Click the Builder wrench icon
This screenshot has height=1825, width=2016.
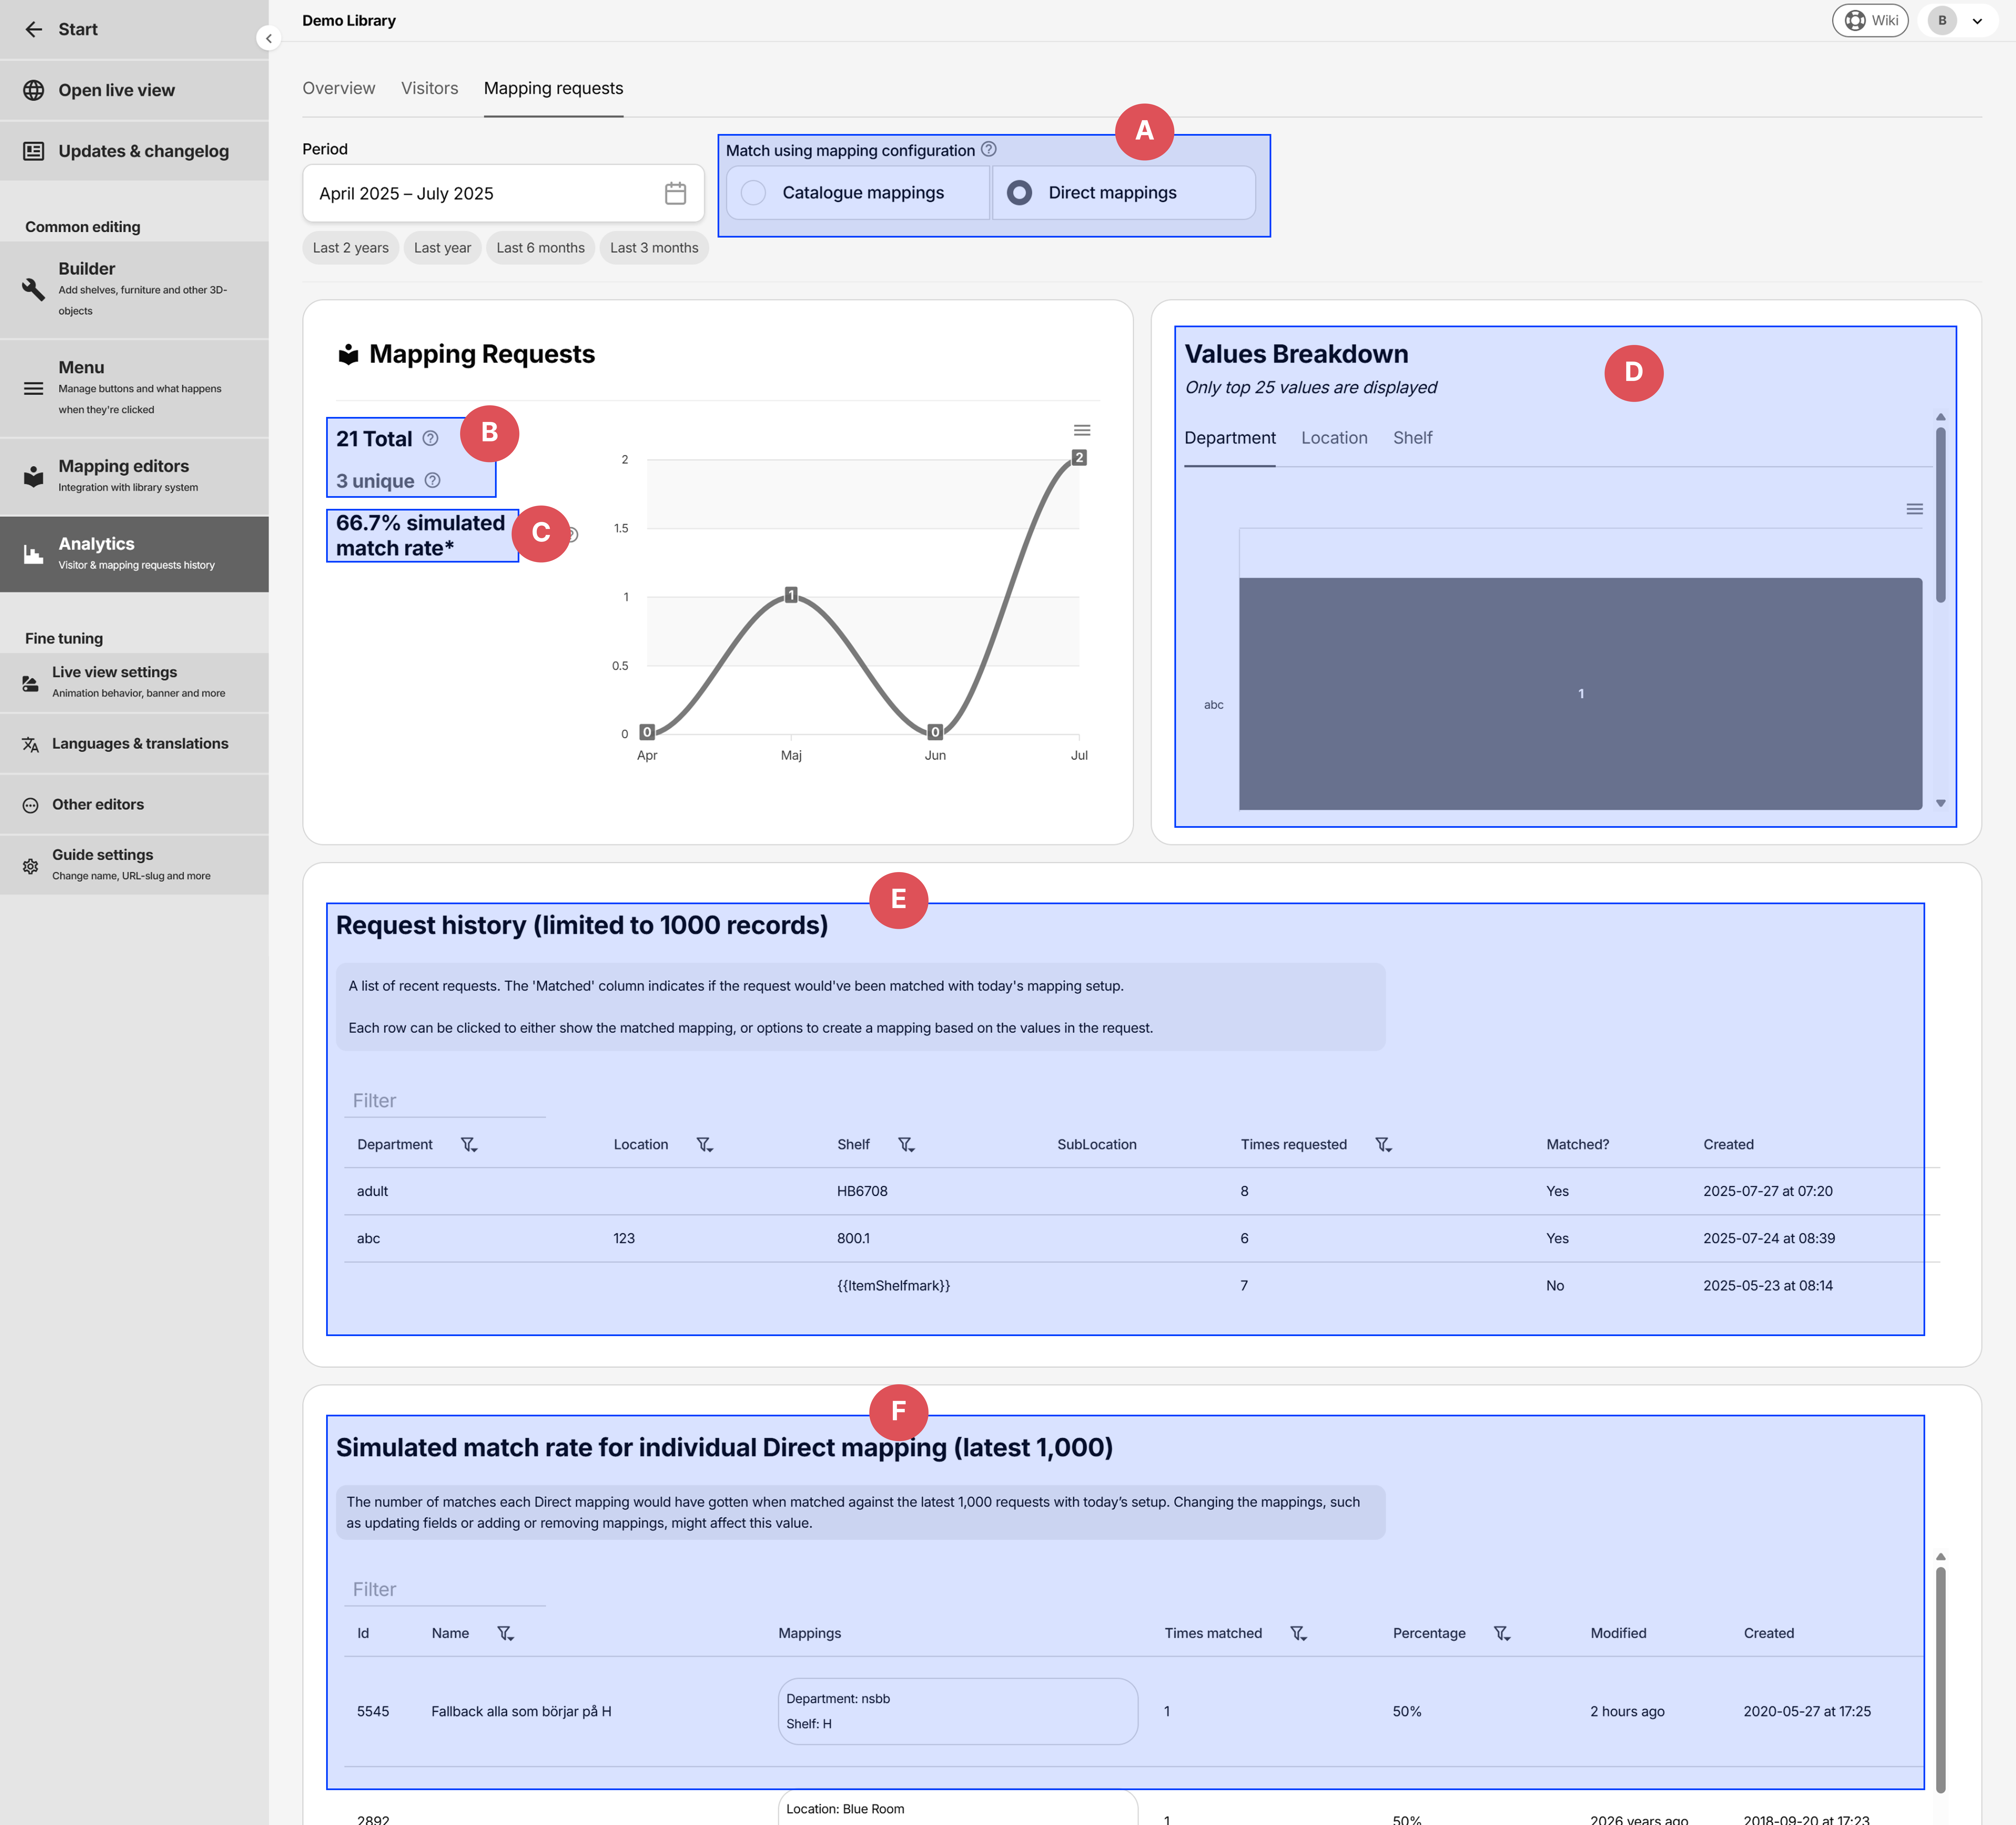click(x=33, y=289)
